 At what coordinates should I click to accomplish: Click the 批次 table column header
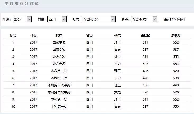click(59, 35)
